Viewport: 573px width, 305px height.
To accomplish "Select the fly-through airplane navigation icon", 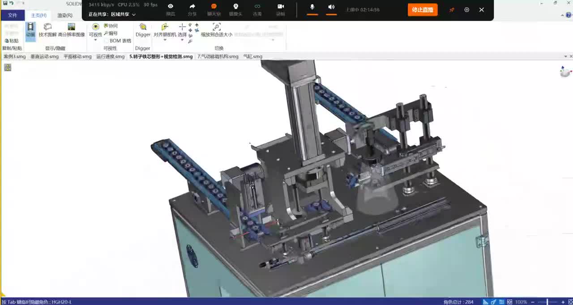I will tap(197, 25).
